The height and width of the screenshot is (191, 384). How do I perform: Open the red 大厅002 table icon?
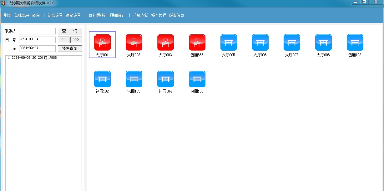(x=134, y=43)
